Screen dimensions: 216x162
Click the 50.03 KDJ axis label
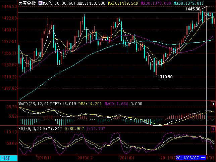click(x=11, y=143)
